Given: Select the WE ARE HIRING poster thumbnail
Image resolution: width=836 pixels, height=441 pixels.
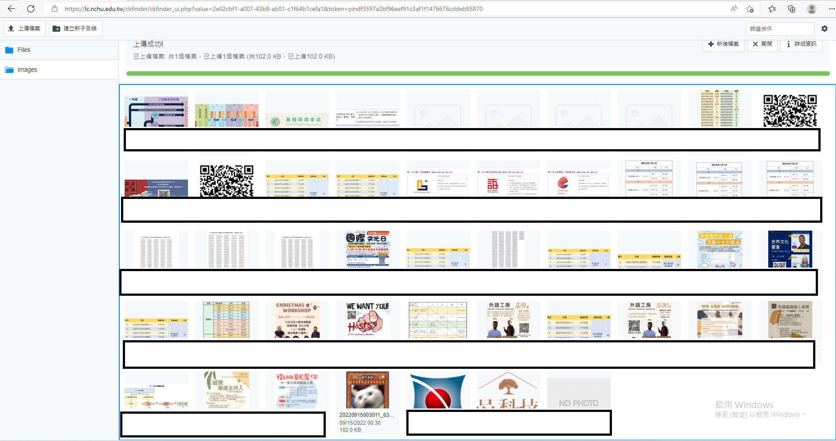Looking at the screenshot, I should 720,320.
